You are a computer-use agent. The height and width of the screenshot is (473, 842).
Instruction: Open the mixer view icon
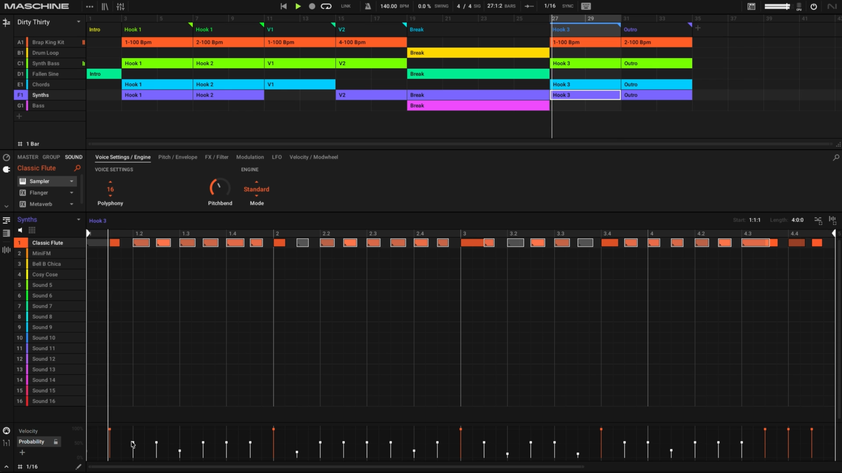pyautogui.click(x=120, y=6)
